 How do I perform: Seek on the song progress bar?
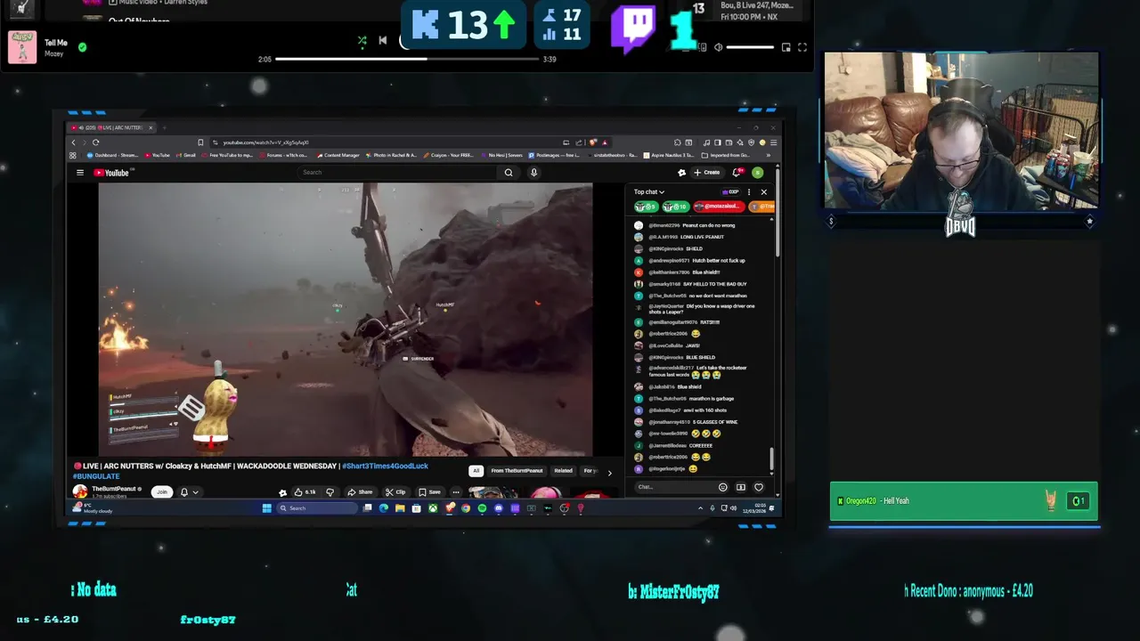pyautogui.click(x=405, y=59)
